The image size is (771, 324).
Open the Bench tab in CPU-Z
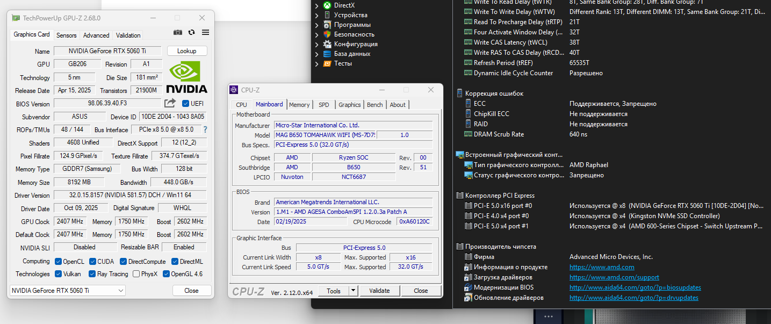click(375, 105)
